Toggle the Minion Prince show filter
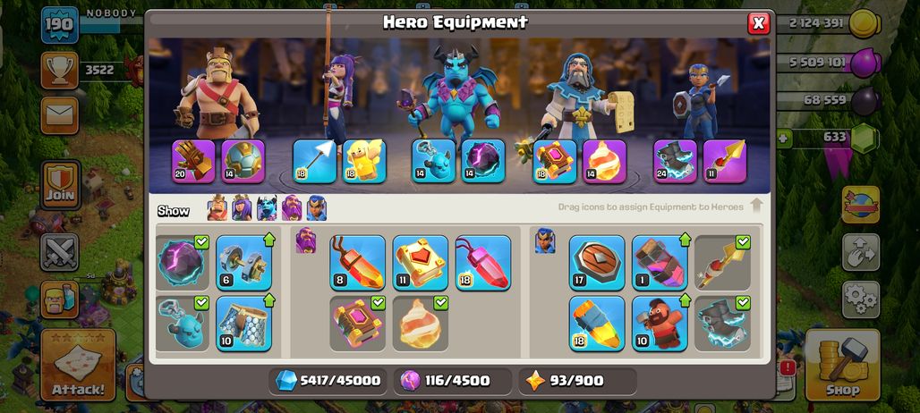Image resolution: width=920 pixels, height=413 pixels. 267,208
